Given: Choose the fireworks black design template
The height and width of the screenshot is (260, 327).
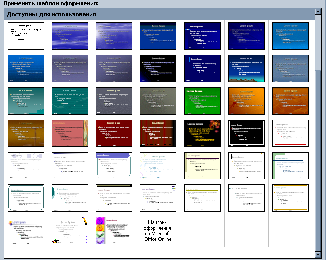Looking at the screenshot, I should click(x=202, y=133).
